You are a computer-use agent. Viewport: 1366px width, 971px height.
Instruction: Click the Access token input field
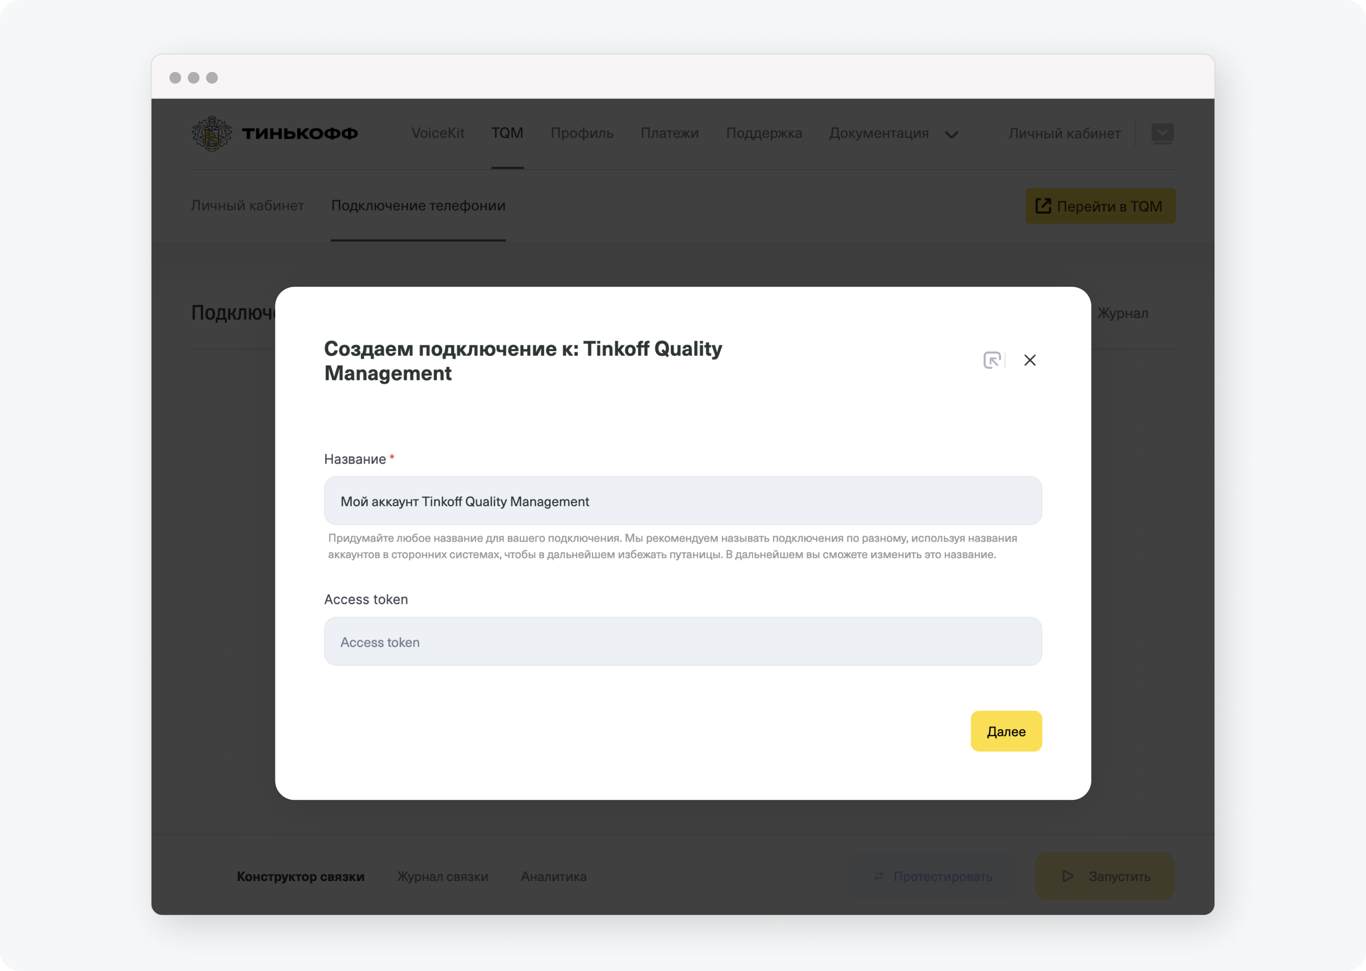pos(683,642)
